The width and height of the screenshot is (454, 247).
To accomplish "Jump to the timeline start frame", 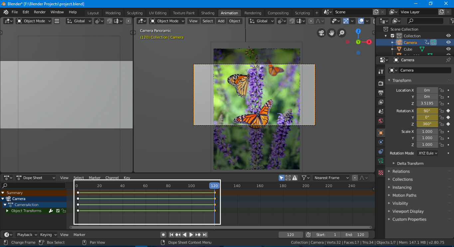I will (x=171, y=235).
